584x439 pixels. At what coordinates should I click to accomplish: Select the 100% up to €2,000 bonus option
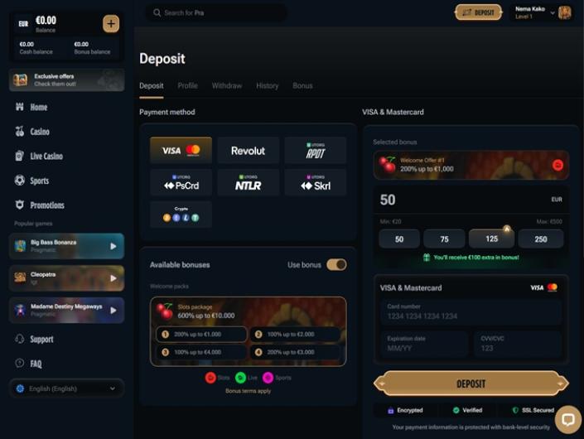tap(295, 335)
